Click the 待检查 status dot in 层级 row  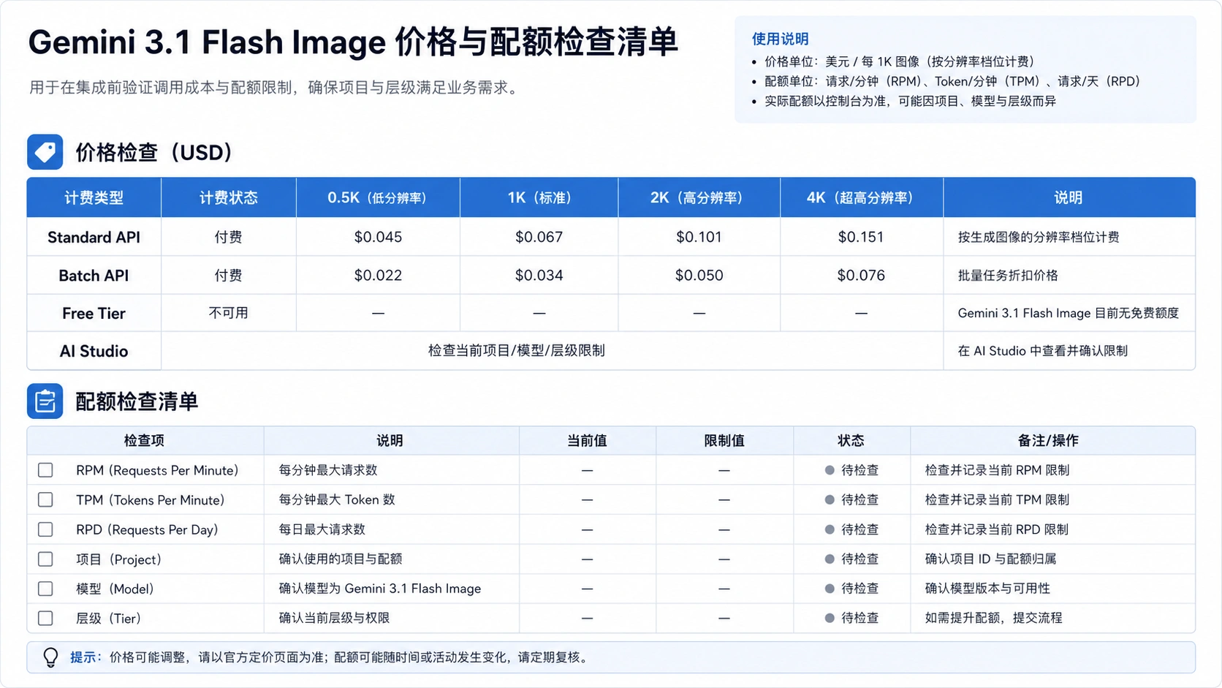pos(830,619)
